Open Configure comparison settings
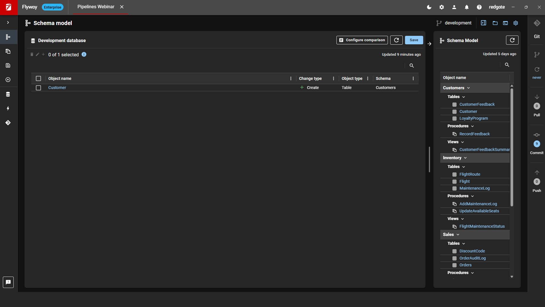545x307 pixels. click(362, 40)
